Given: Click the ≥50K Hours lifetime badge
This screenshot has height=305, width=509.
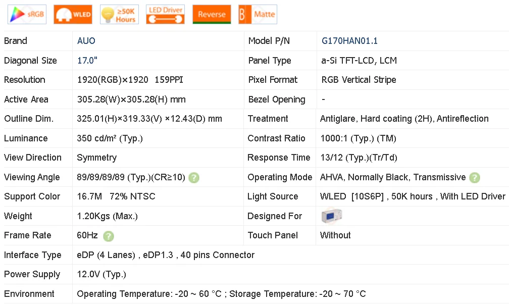Looking at the screenshot, I should (120, 14).
